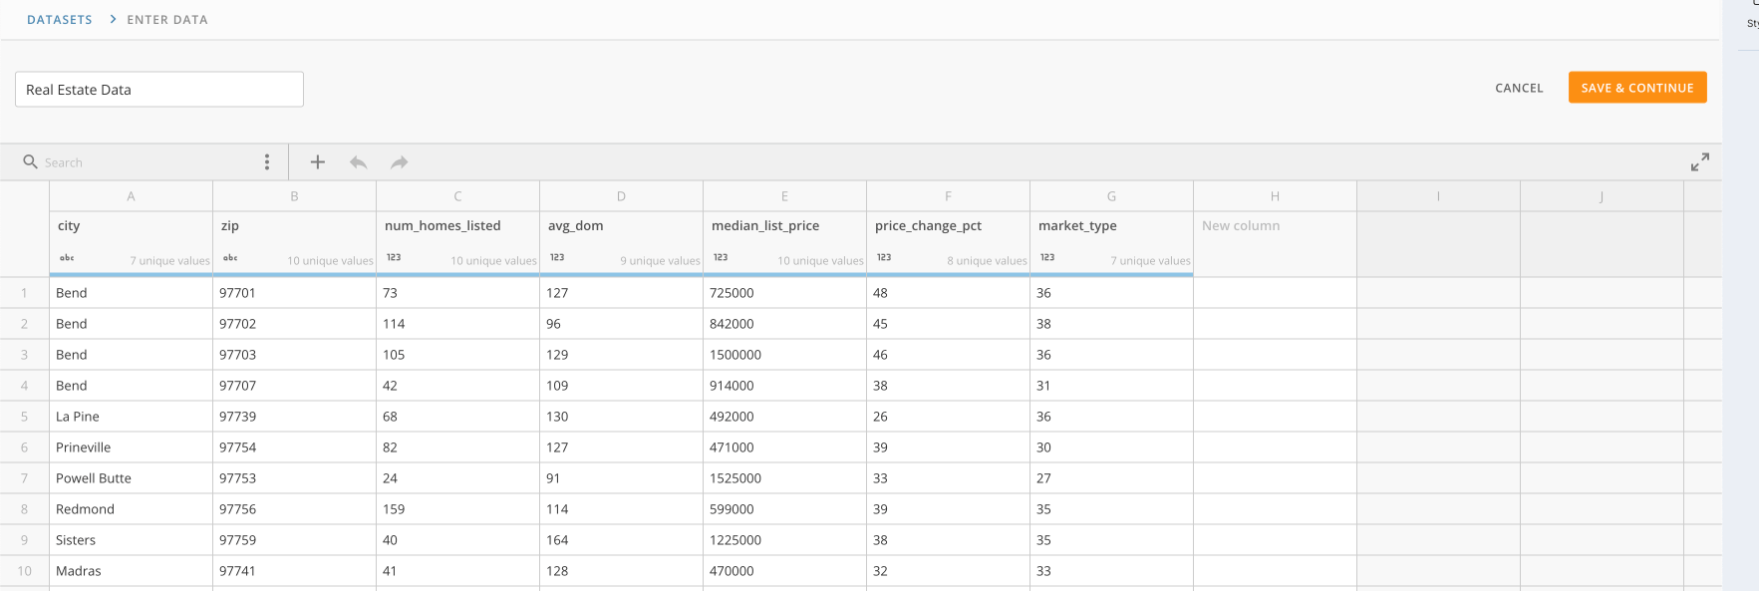Screen dimensions: 1759x591
Task: Click the search magnifier icon
Action: coord(30,161)
